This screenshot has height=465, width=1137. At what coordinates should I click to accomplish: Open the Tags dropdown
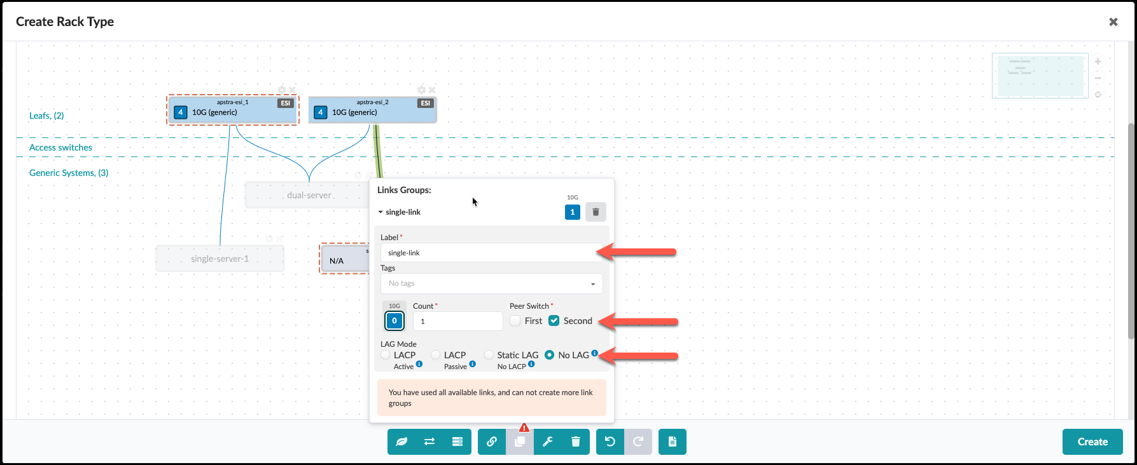(x=491, y=283)
